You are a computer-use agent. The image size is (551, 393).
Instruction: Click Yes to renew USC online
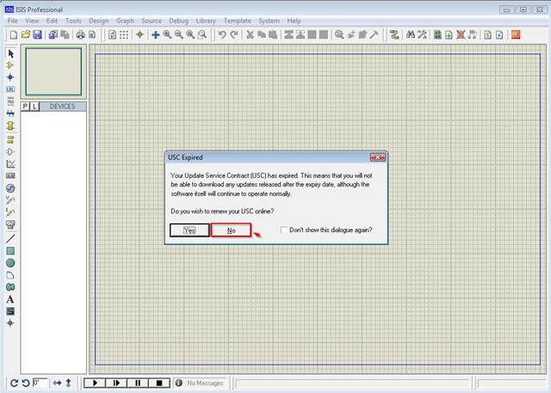tap(189, 230)
